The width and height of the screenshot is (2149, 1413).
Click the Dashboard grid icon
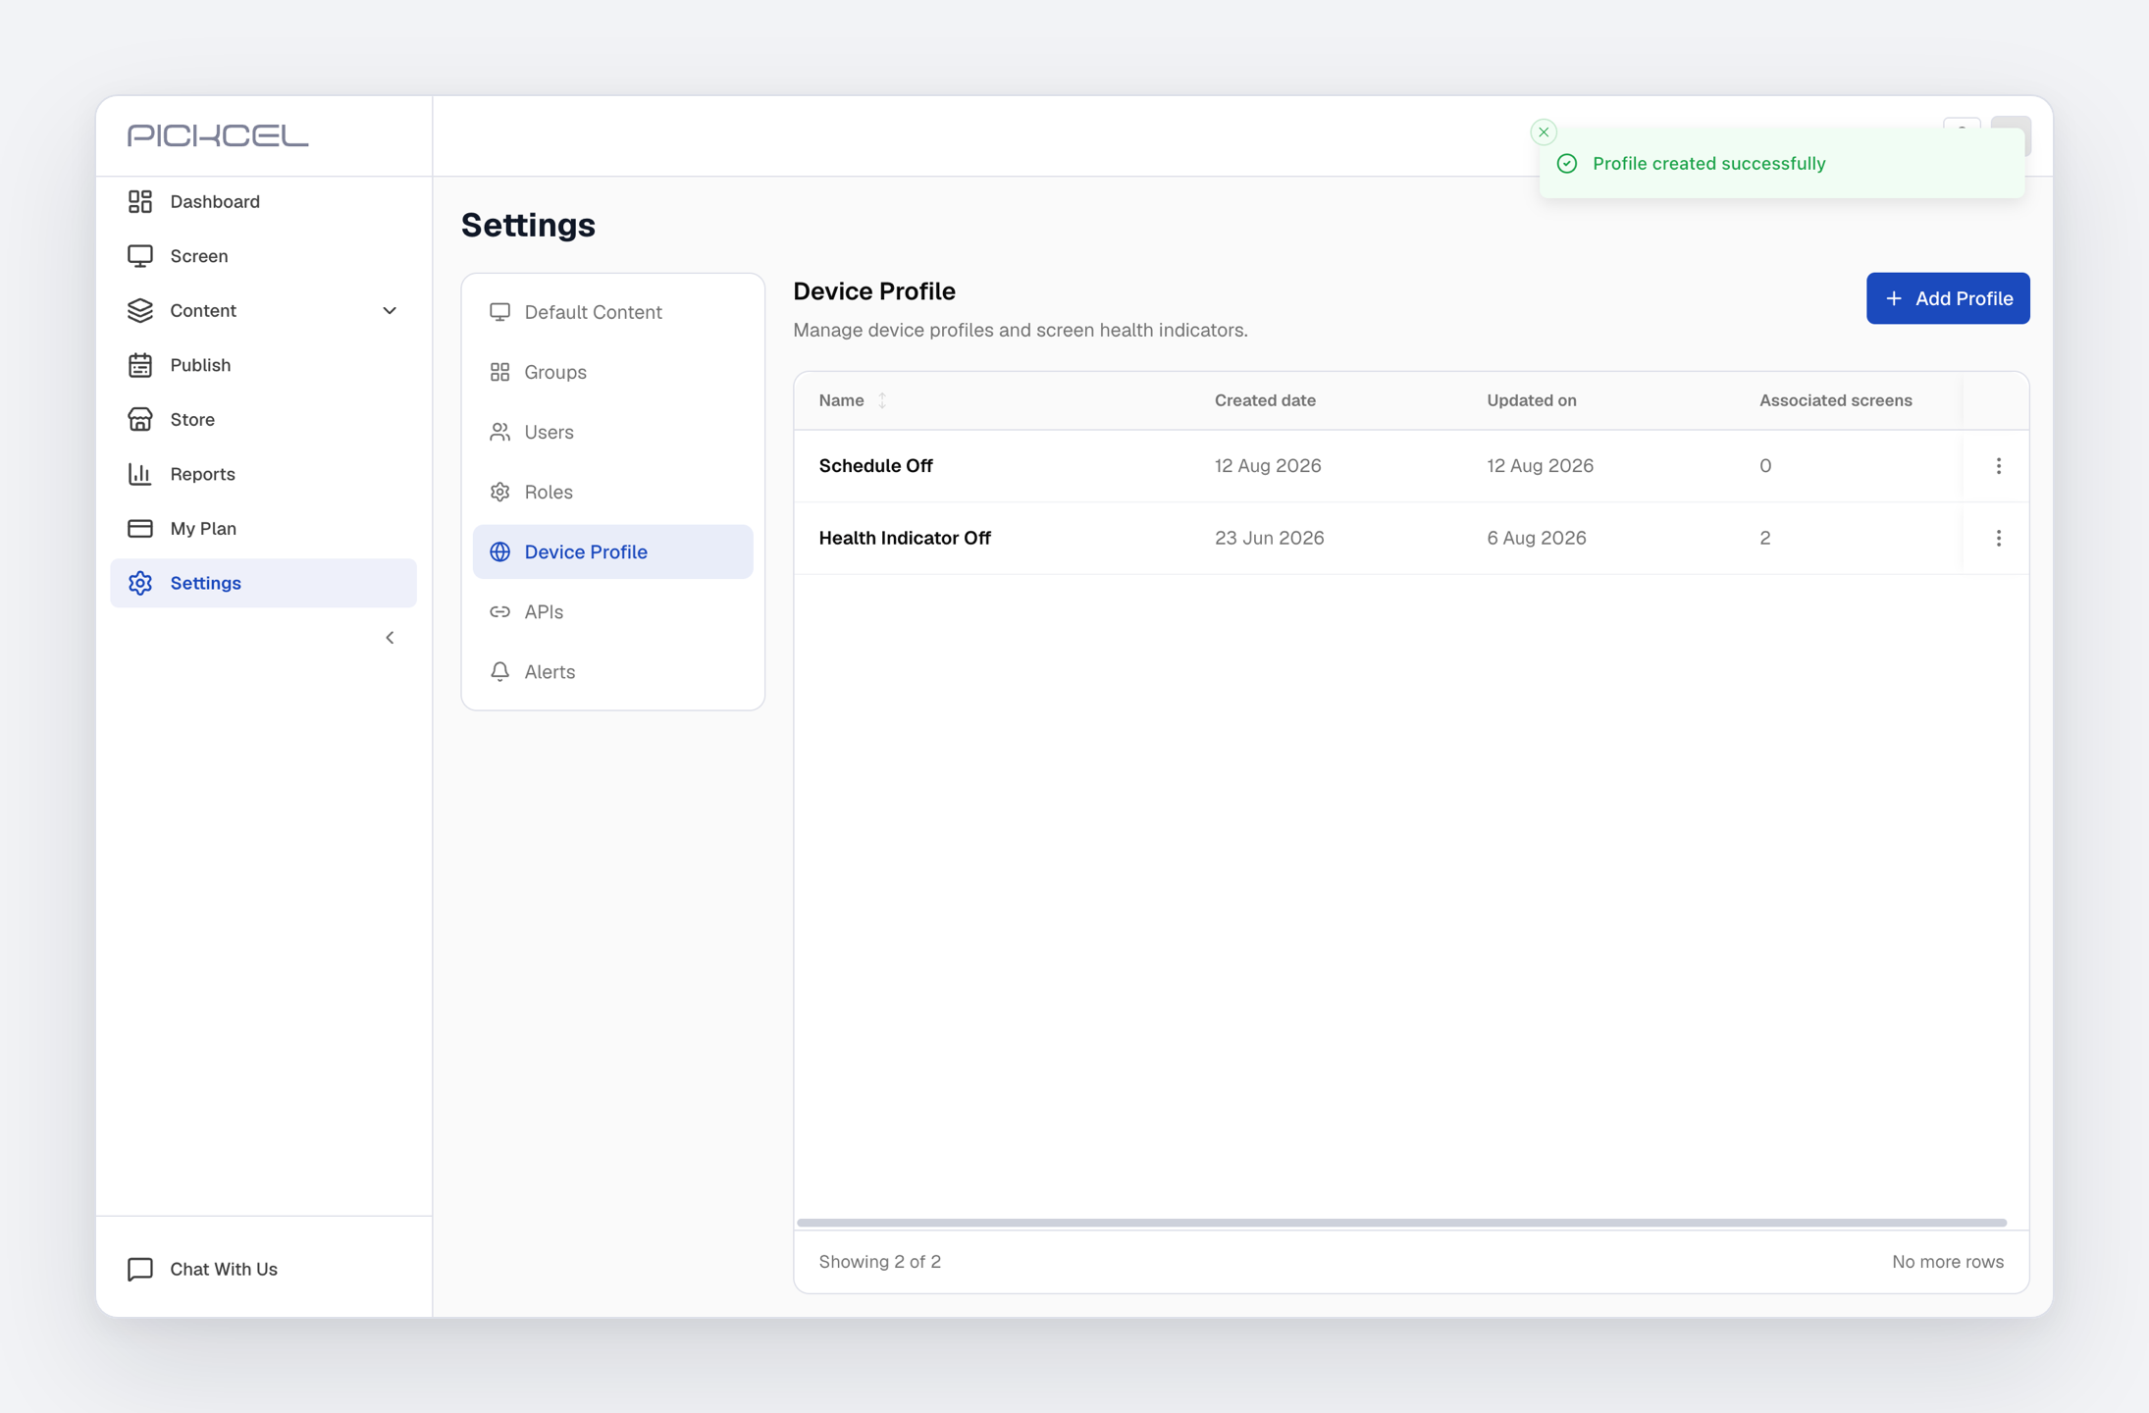tap(140, 201)
